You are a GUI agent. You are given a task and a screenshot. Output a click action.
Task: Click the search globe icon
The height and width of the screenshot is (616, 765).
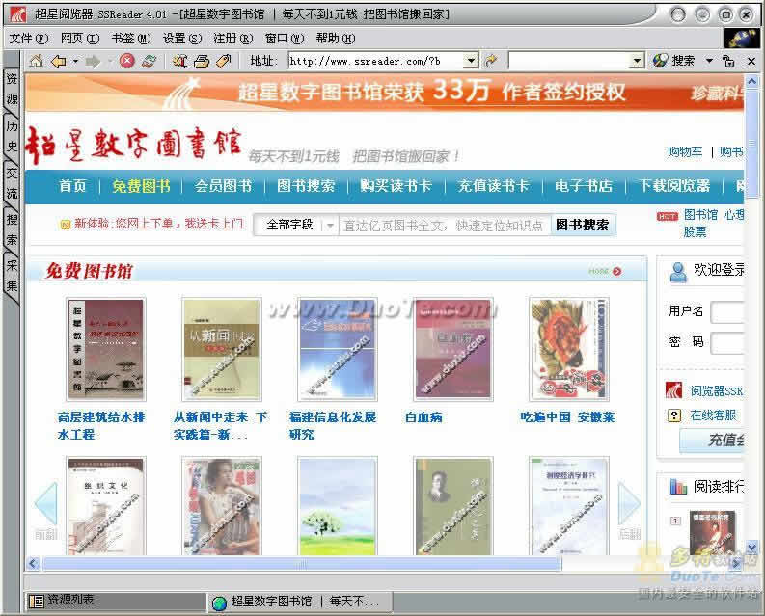coord(660,61)
